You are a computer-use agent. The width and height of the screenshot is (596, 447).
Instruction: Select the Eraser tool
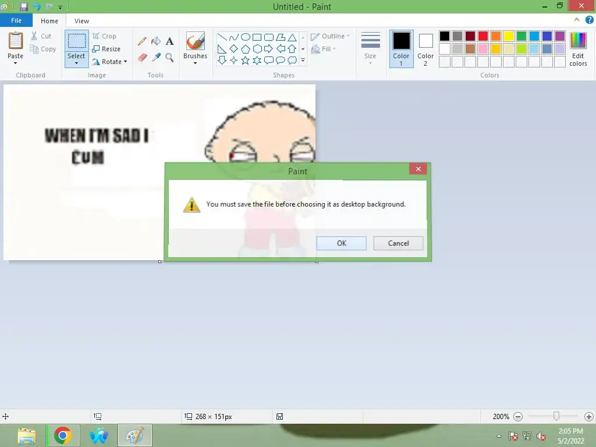click(x=142, y=58)
